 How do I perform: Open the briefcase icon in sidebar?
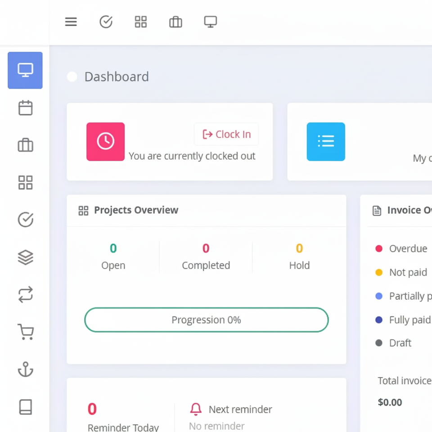(x=25, y=145)
